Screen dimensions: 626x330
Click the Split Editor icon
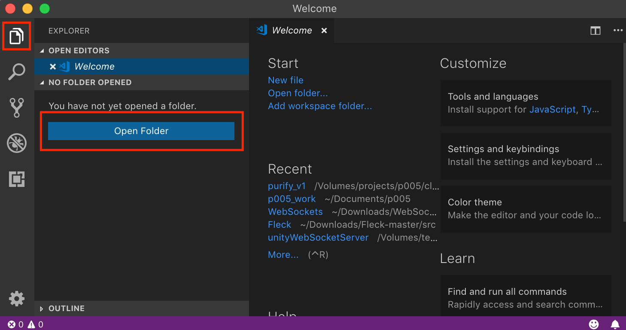point(595,31)
